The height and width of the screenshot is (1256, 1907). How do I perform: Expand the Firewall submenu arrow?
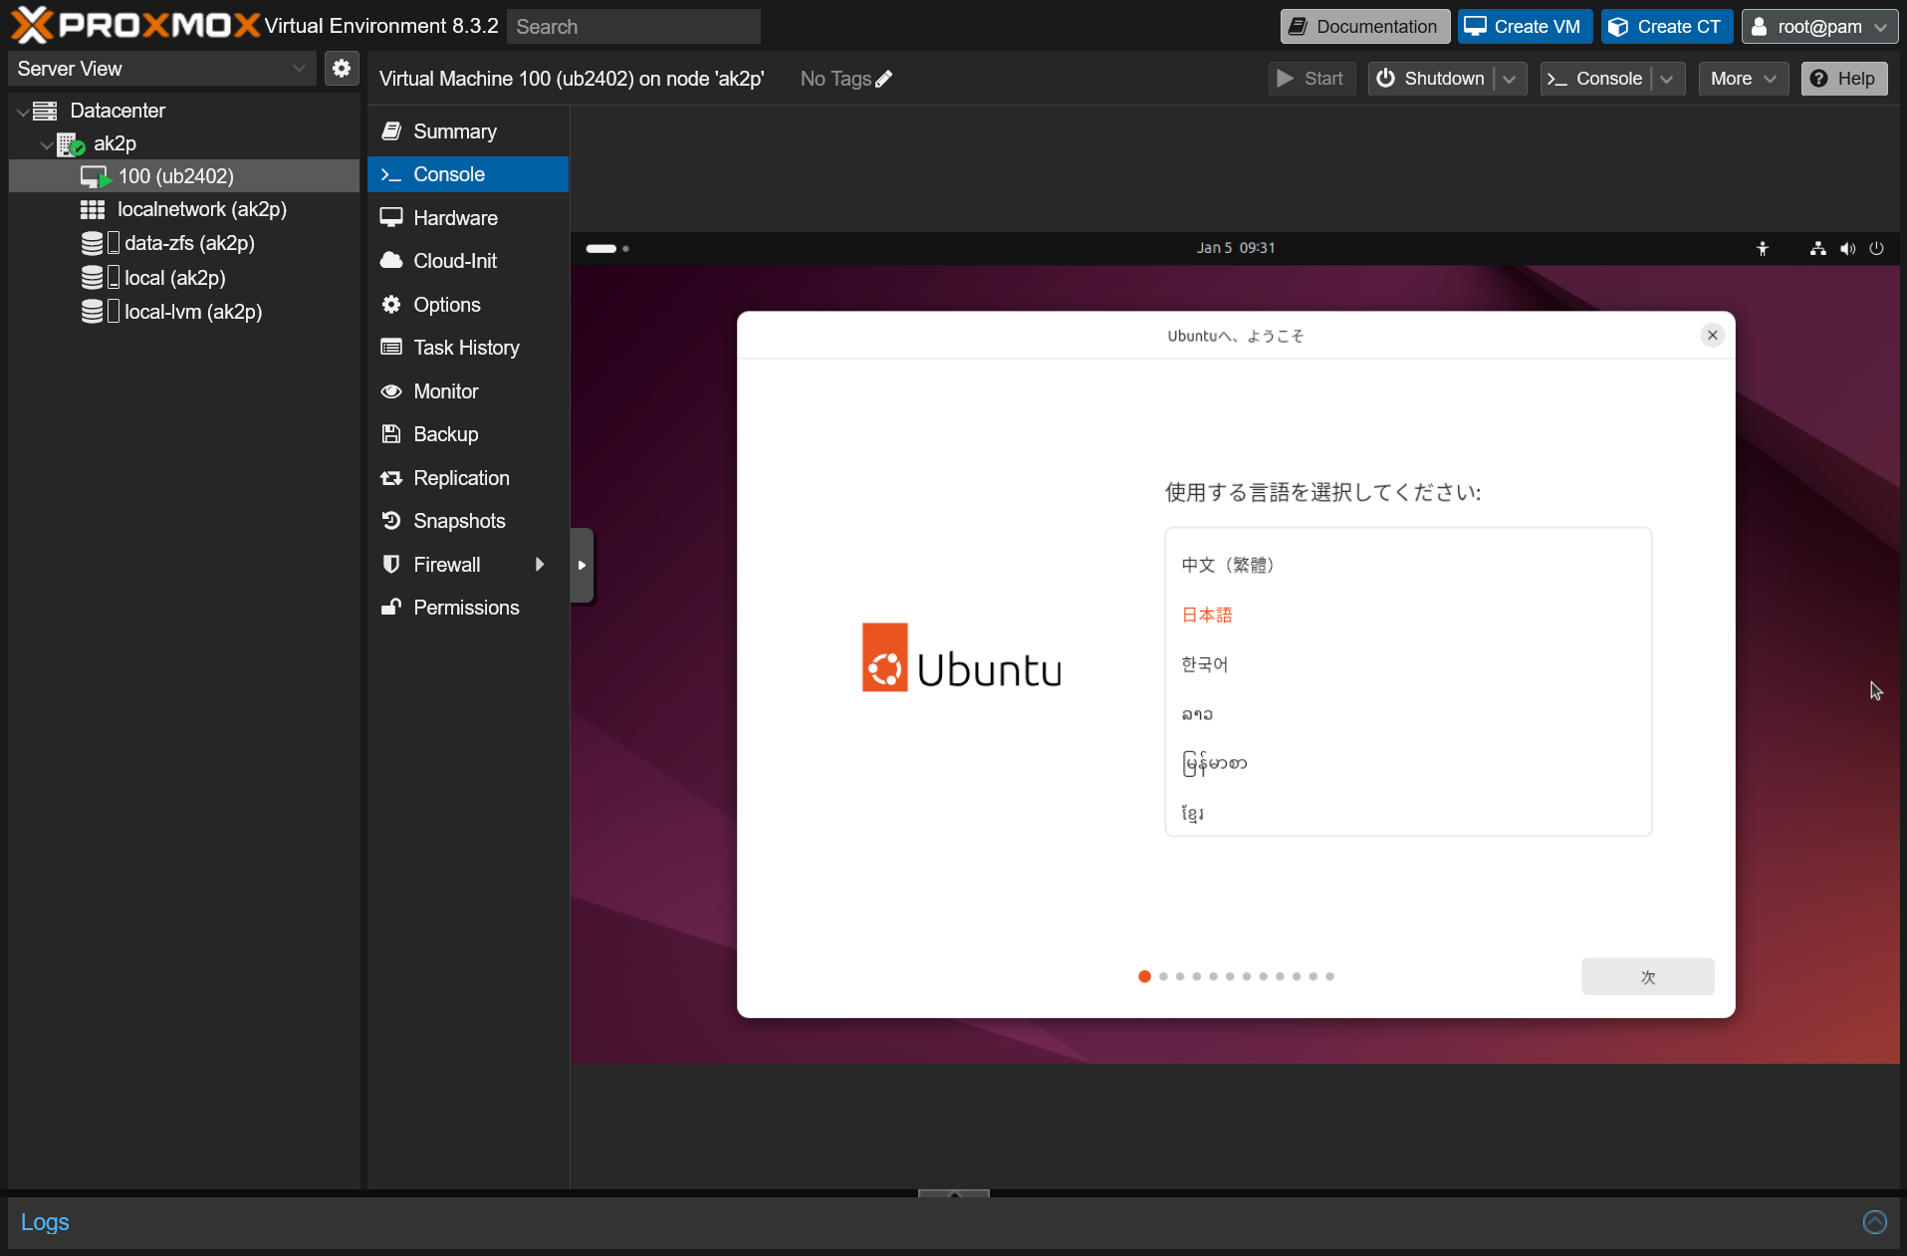tap(540, 565)
